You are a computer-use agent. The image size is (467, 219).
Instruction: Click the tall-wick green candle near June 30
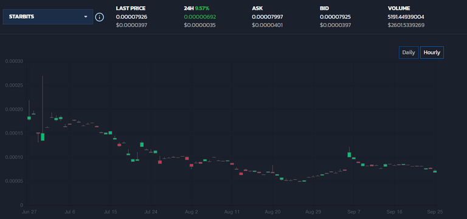[43, 136]
